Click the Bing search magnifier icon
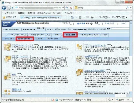Viewport: 134px width, 103px height. coord(127,8)
